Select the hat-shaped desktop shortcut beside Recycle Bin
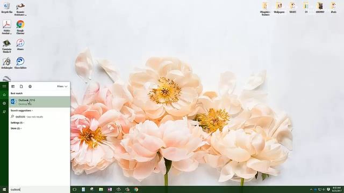 click(20, 9)
